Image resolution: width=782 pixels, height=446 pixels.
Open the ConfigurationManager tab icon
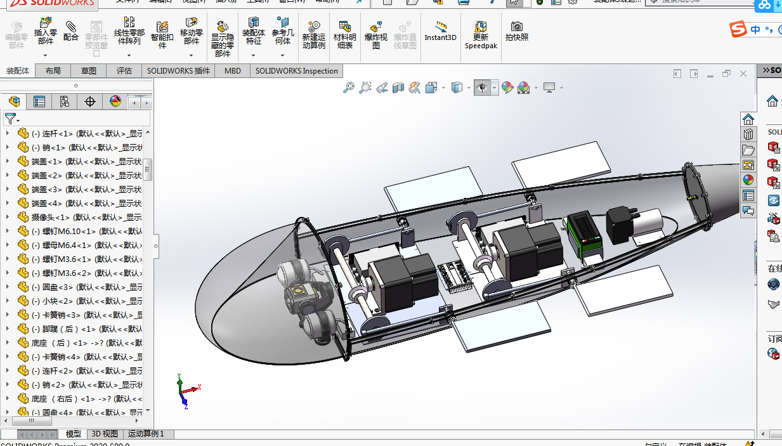pos(64,102)
